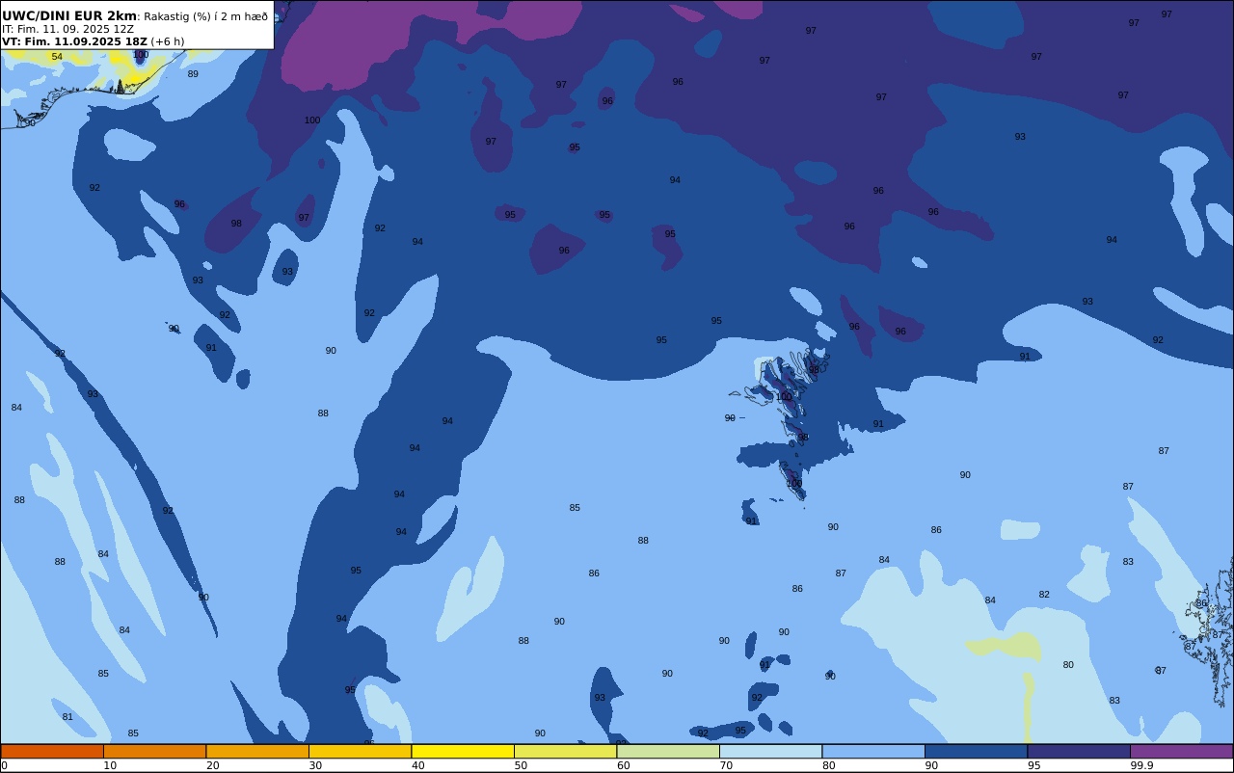Image resolution: width=1234 pixels, height=773 pixels.
Task: Click the 'UWC/DINI EUR 2km' title text
Action: pyautogui.click(x=69, y=15)
